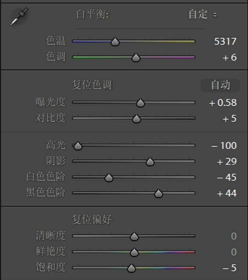Screen dimensions: 248x280
Task: Click the clarity value 0
Action: 234,236
